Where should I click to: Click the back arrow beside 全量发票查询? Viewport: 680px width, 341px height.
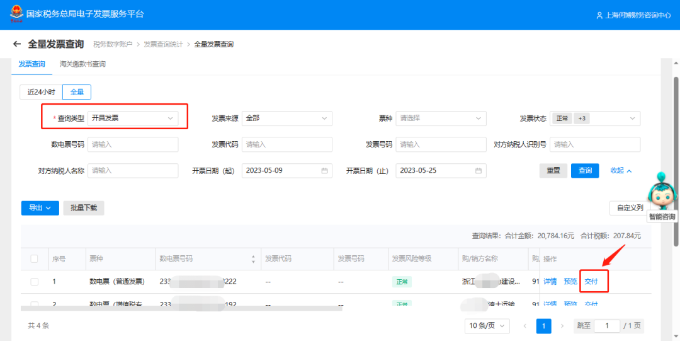click(17, 44)
